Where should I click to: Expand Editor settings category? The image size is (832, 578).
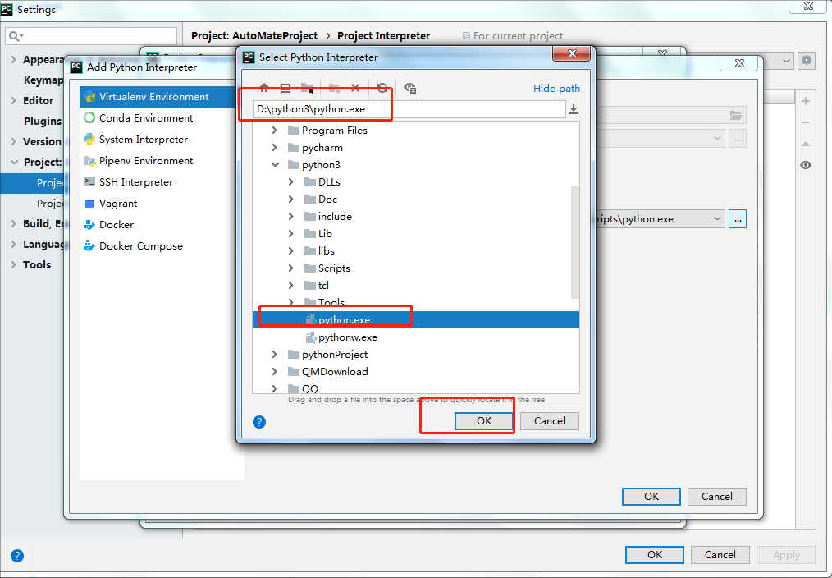pyautogui.click(x=13, y=100)
